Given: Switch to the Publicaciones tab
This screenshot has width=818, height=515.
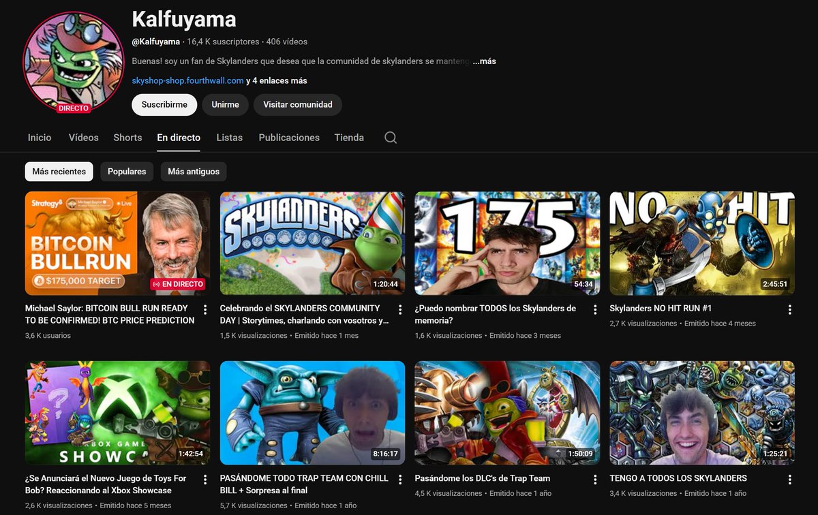Looking at the screenshot, I should click(289, 138).
